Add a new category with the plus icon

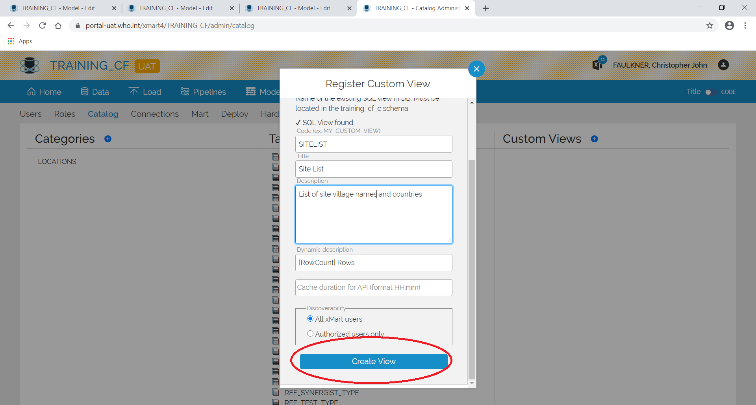click(x=108, y=139)
